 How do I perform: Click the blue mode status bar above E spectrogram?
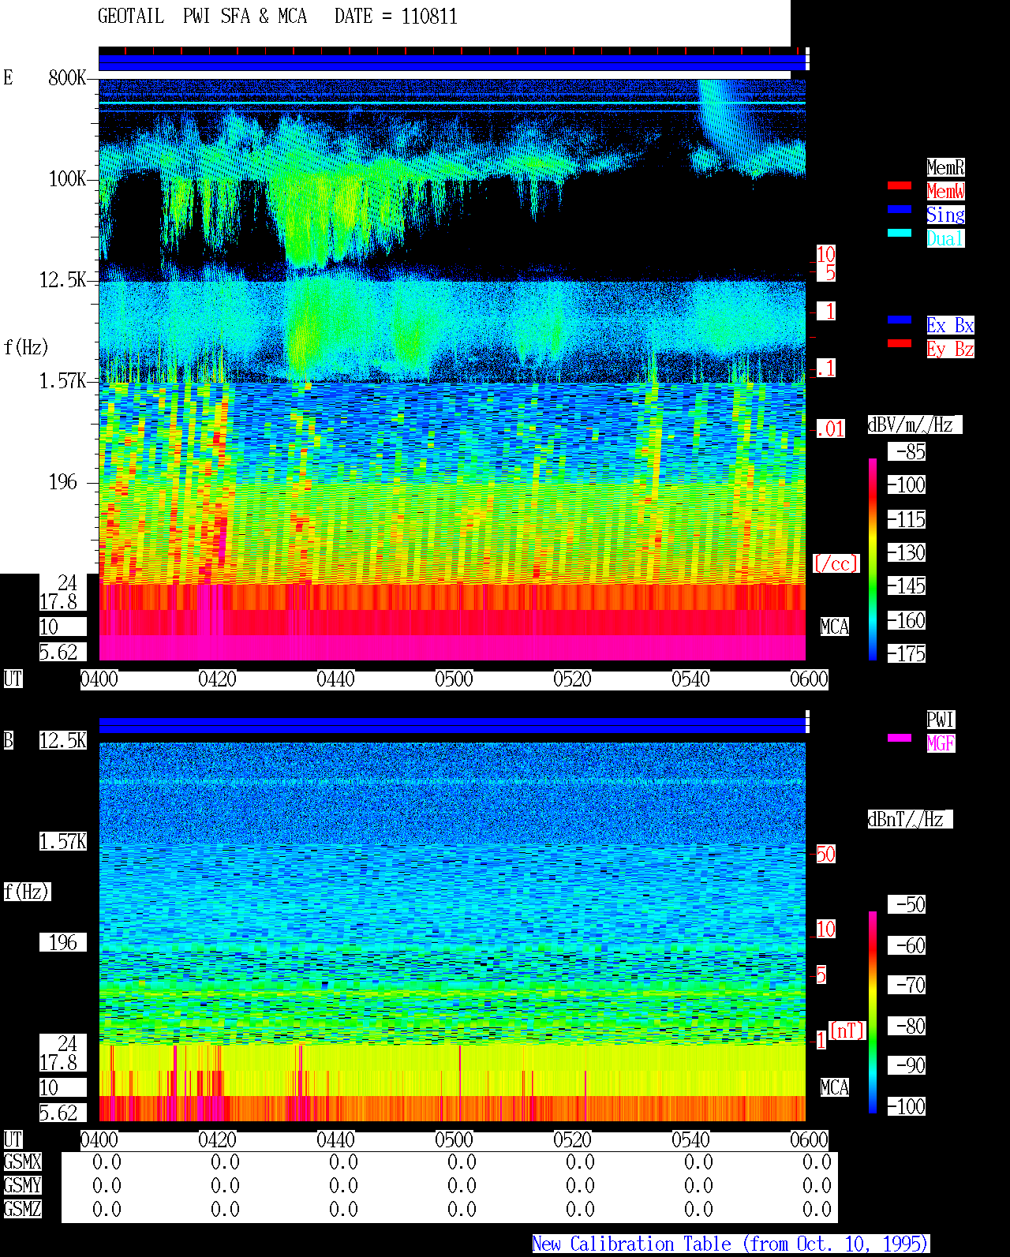pos(452,62)
